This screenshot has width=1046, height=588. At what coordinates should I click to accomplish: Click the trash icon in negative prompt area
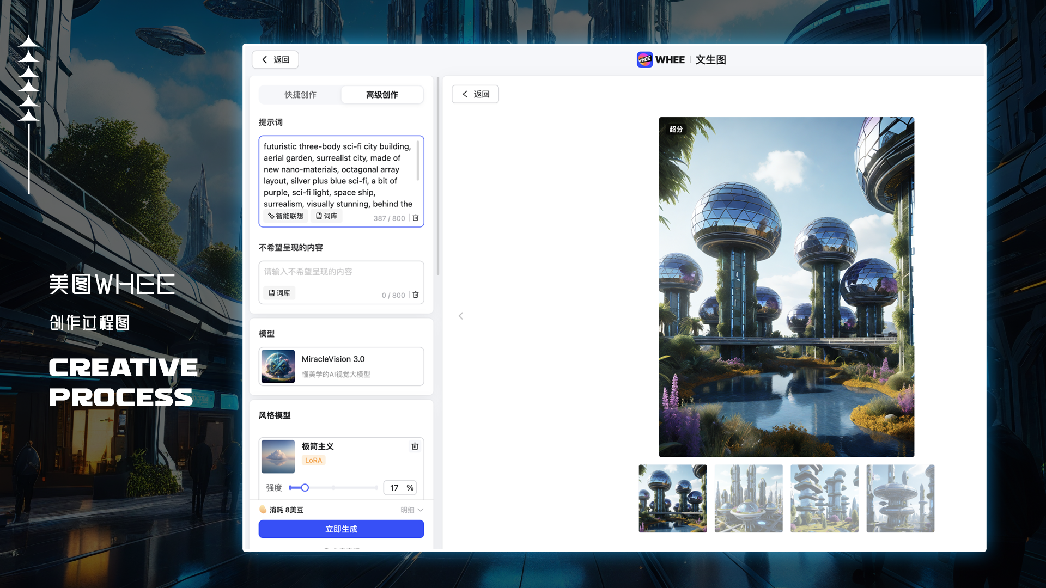tap(416, 295)
